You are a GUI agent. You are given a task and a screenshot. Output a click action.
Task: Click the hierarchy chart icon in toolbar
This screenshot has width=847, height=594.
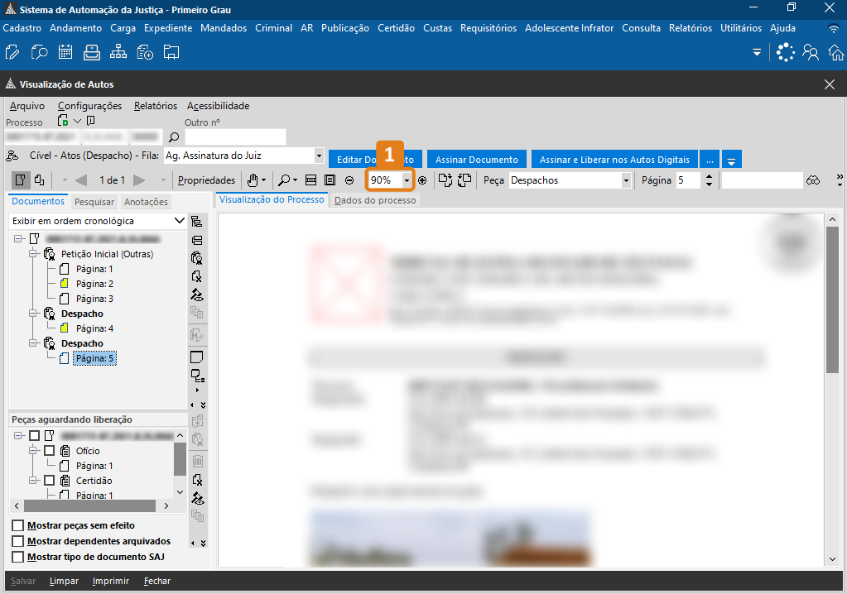coord(118,53)
